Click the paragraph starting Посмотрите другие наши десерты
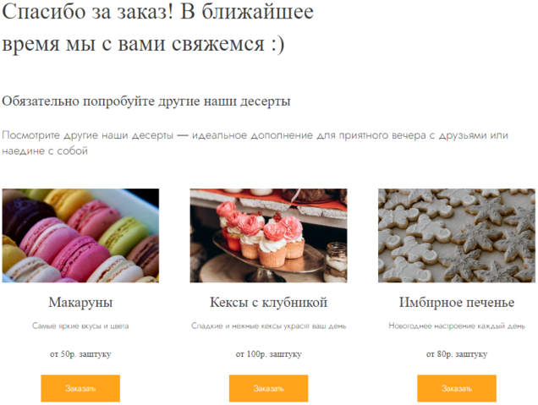Viewport: 538px width, 405px height. click(255, 143)
